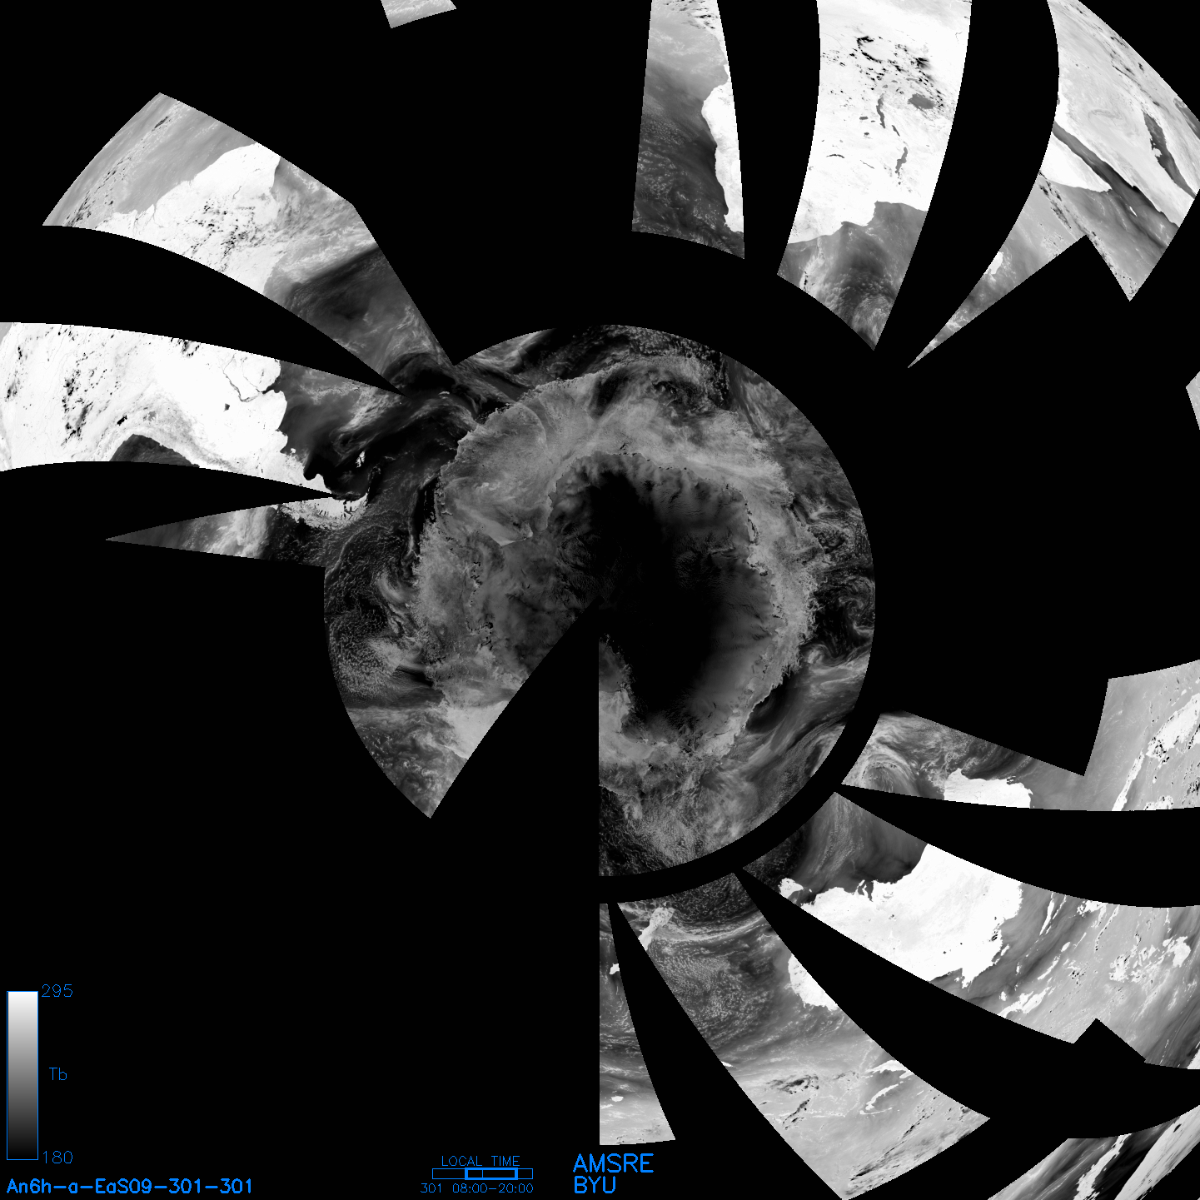Click the '295' maximum scale value
Image resolution: width=1200 pixels, height=1200 pixels.
point(57,991)
